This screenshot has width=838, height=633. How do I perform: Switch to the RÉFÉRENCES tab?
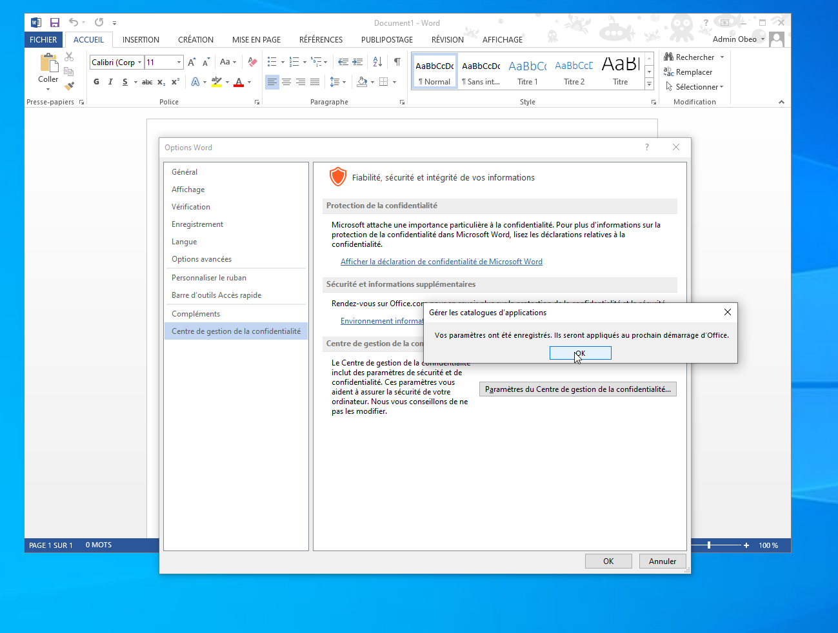(x=321, y=39)
